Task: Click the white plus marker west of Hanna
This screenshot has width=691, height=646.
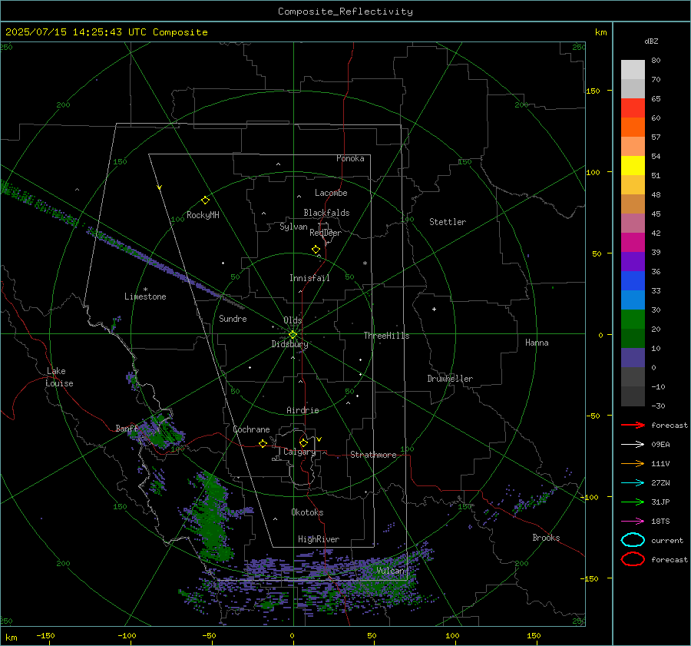Action: click(434, 309)
